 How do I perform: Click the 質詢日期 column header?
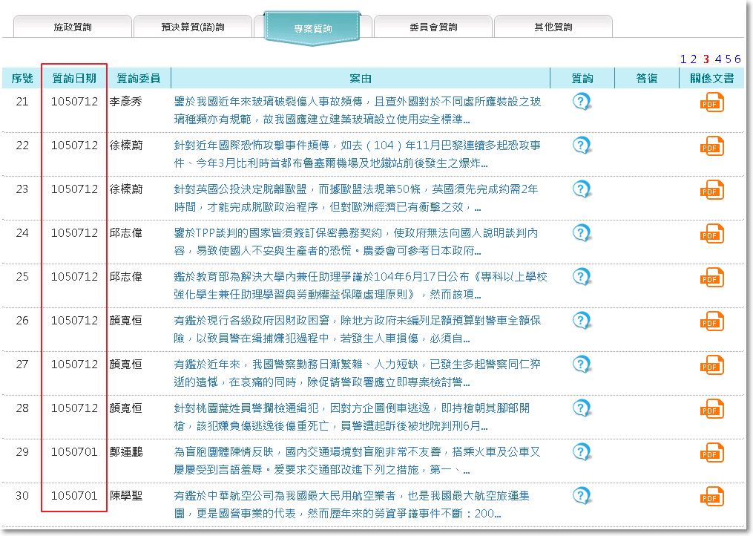pos(74,78)
